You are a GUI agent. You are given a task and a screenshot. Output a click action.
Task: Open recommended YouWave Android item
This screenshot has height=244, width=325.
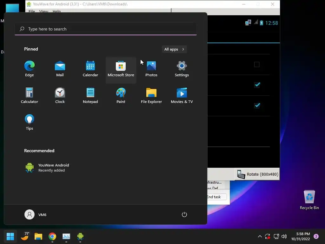pos(47,168)
